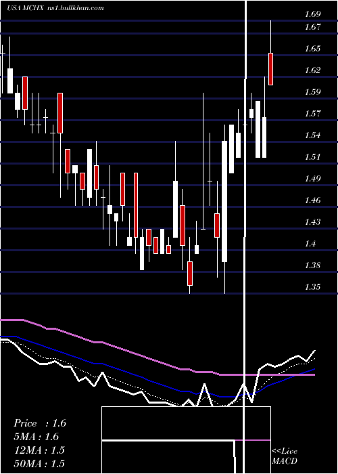Click the 1.35 price axis label
Screen dimensions: 338x474
pos(312,287)
